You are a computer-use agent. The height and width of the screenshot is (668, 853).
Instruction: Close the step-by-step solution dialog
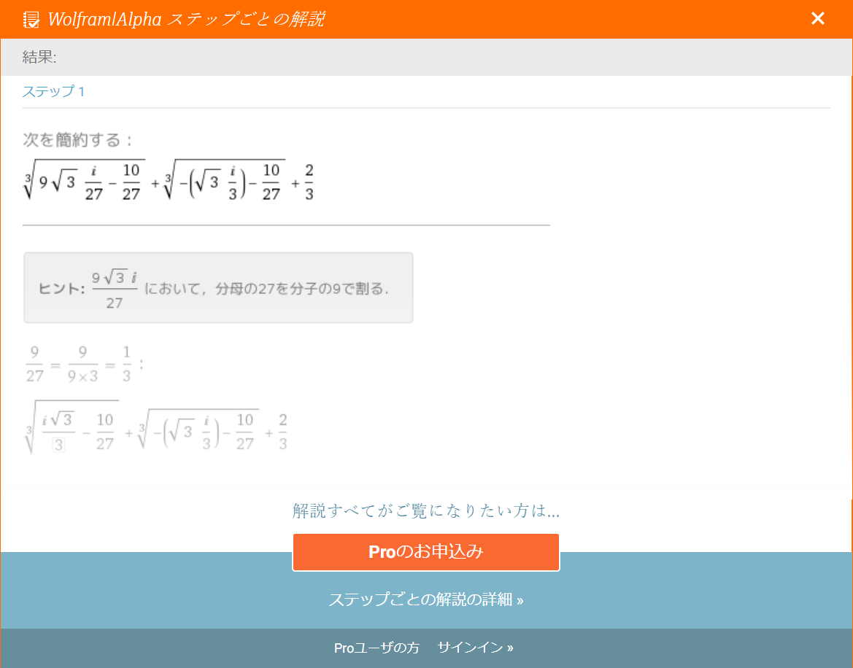(817, 18)
